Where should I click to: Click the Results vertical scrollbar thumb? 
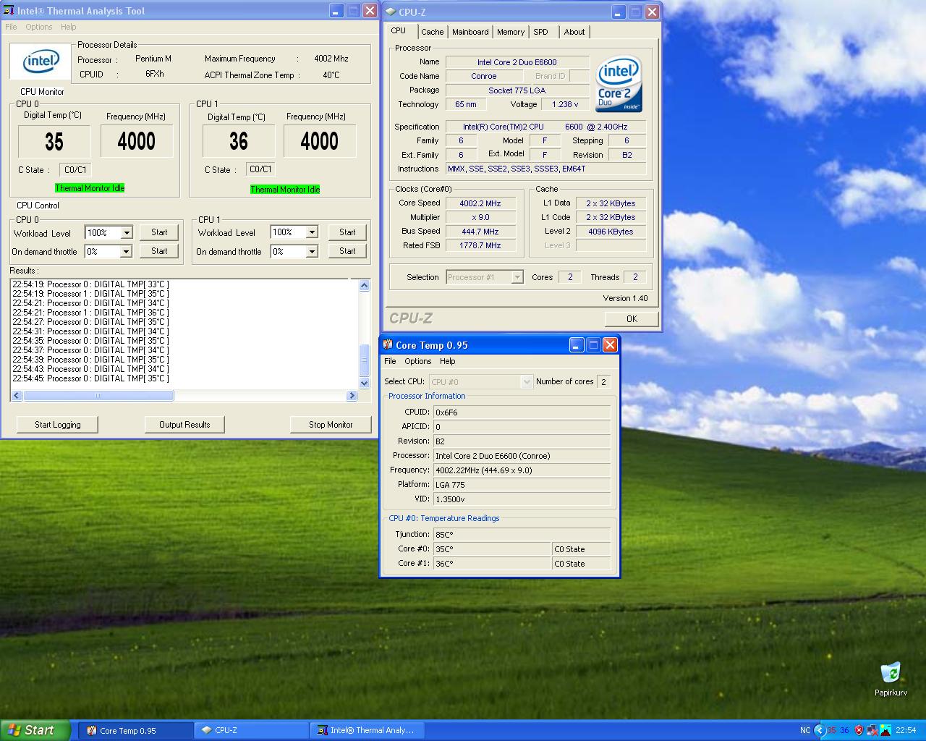coord(365,360)
